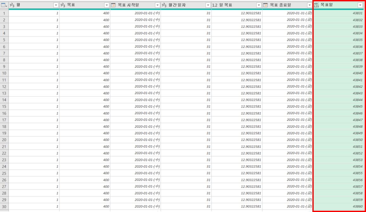Click the 월간일자 value 31 in row 12
This screenshot has height=212, width=366.
186,87
